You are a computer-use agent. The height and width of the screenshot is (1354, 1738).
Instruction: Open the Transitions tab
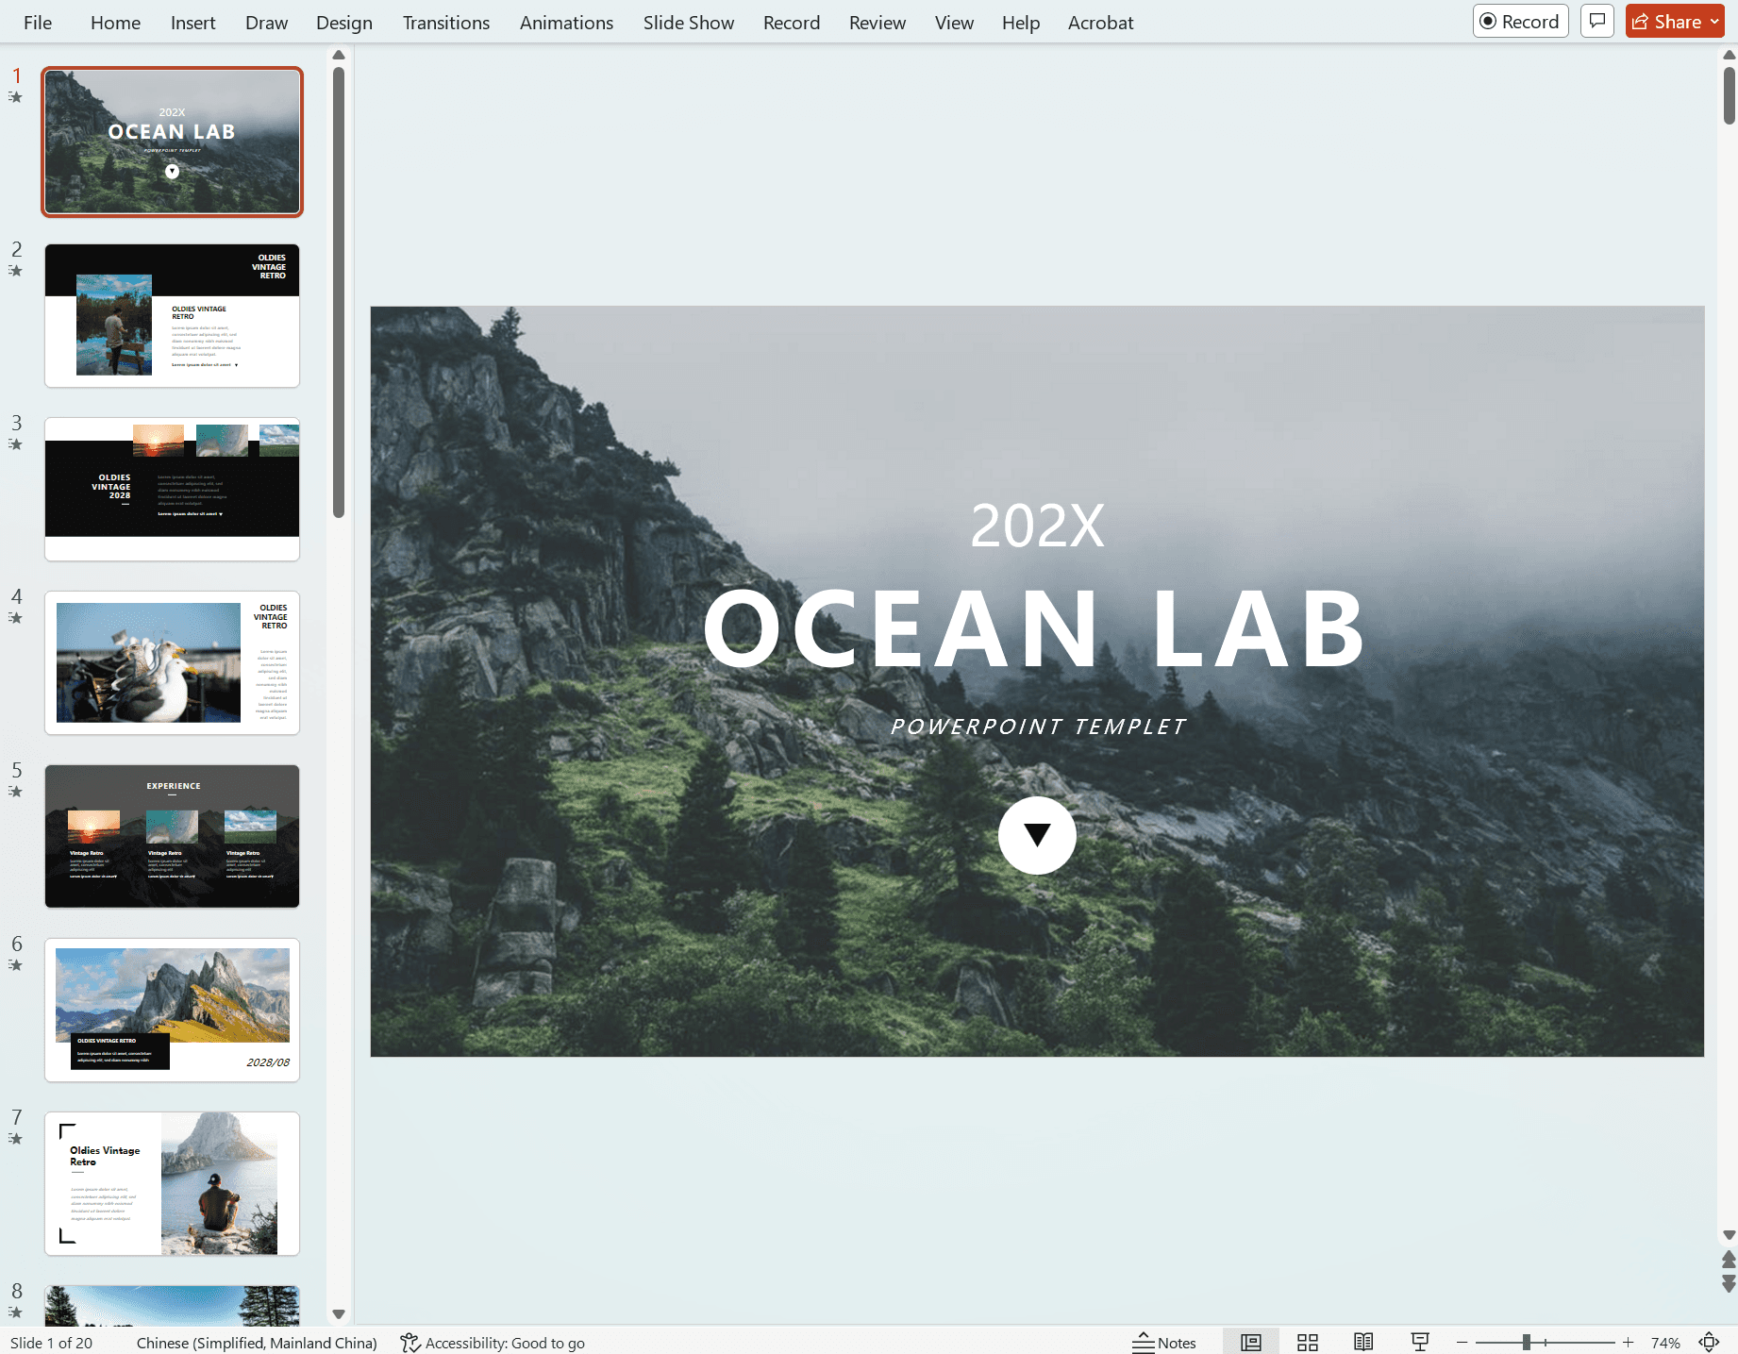[445, 23]
